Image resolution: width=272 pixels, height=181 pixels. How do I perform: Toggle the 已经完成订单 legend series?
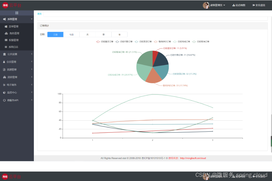pyautogui.click(x=181, y=41)
